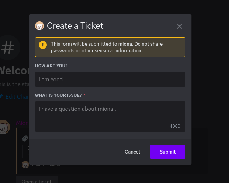The height and width of the screenshot is (183, 229).
Task: Click the 4000 character counter
Action: 175,126
